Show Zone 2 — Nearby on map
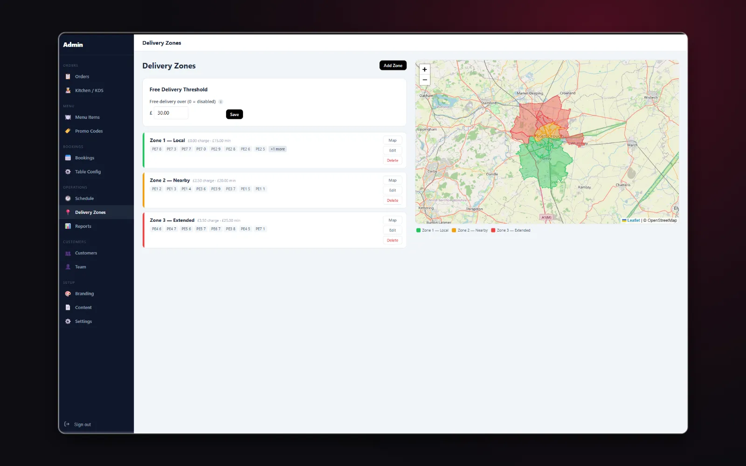The width and height of the screenshot is (746, 466). pos(393,180)
